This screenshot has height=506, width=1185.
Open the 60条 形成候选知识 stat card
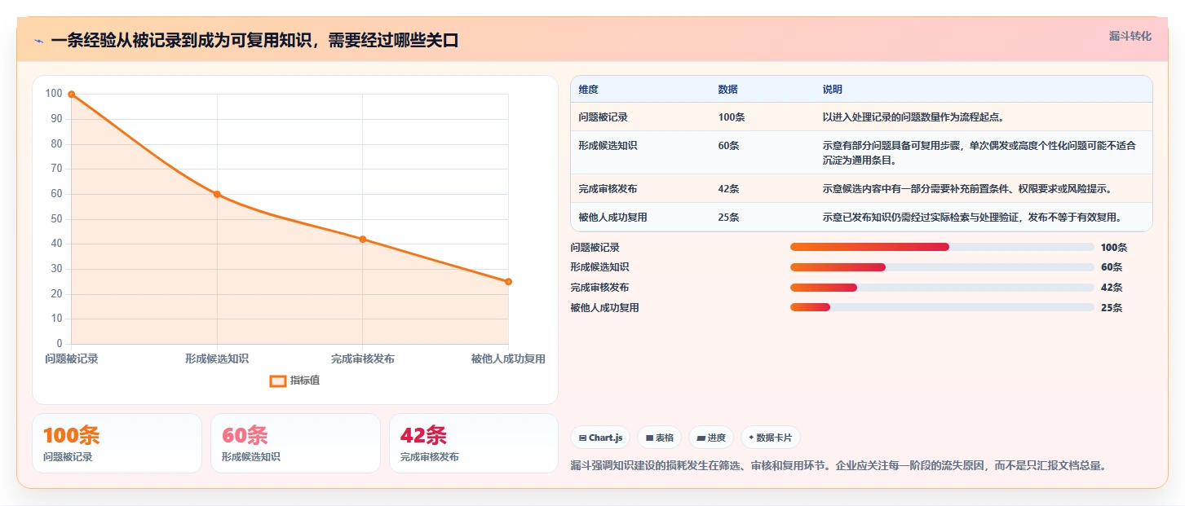coord(295,443)
